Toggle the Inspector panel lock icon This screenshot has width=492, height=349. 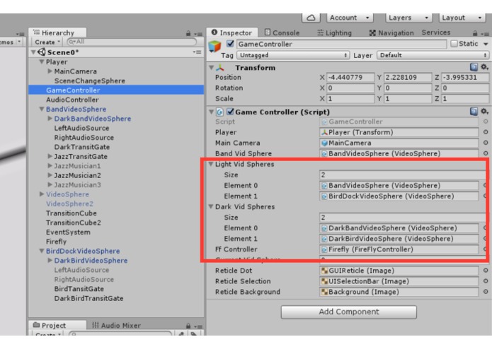pyautogui.click(x=475, y=33)
